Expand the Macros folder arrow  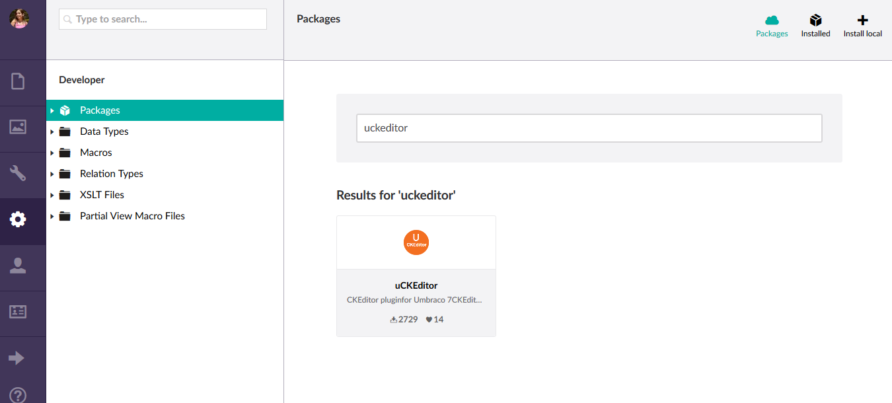(x=52, y=153)
